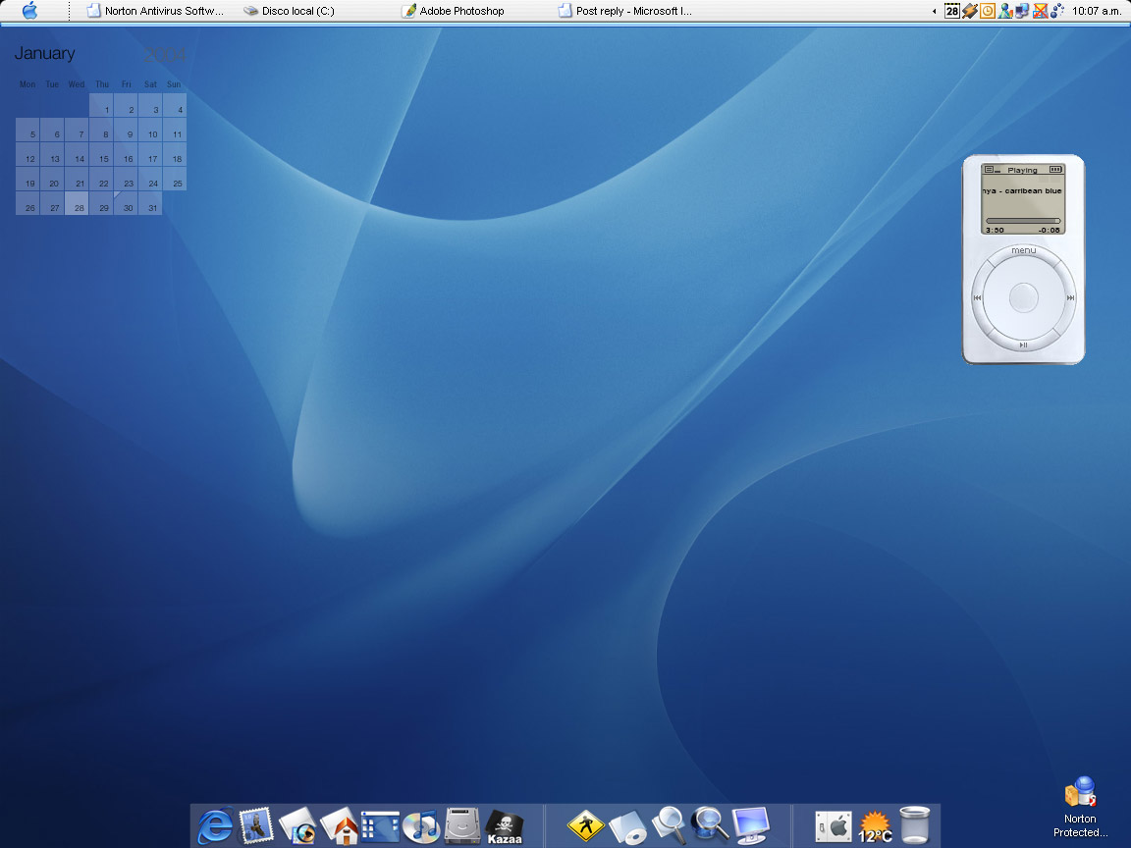This screenshot has width=1131, height=848.
Task: Select day 25 in the calendar
Action: pos(175,179)
